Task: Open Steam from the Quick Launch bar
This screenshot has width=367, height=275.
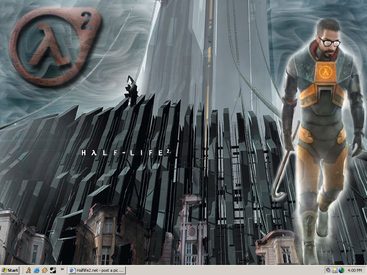Action: tap(53, 270)
